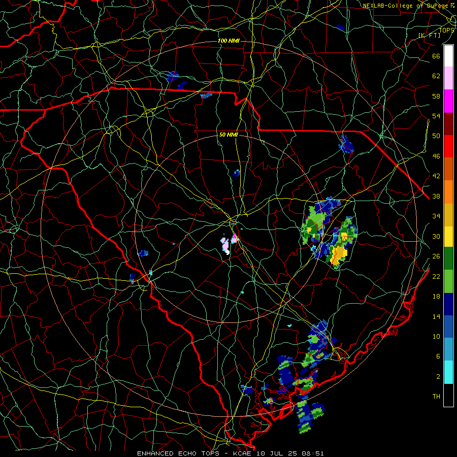This screenshot has height=457, width=457.
Task: Pick the dark red legend swatch
Action: [448, 123]
